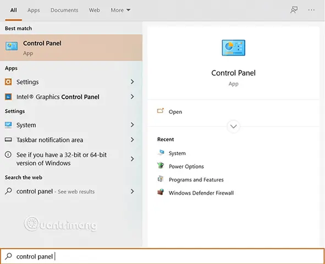Click Open to launch Control Panel
The width and height of the screenshot is (325, 264).
[175, 112]
